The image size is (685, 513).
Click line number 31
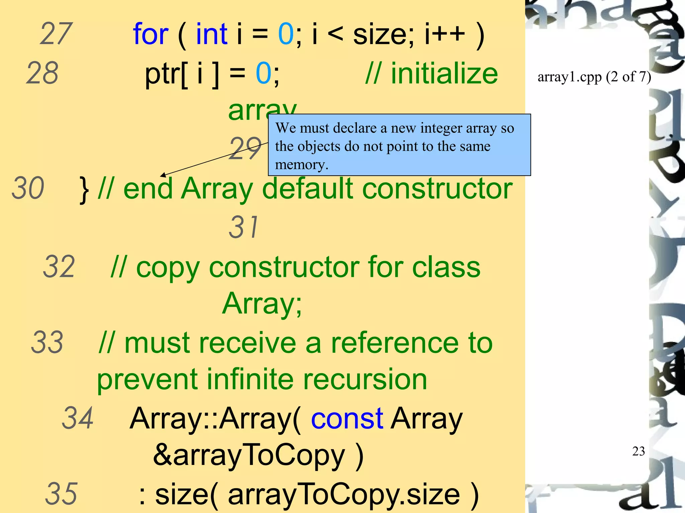pos(244,227)
